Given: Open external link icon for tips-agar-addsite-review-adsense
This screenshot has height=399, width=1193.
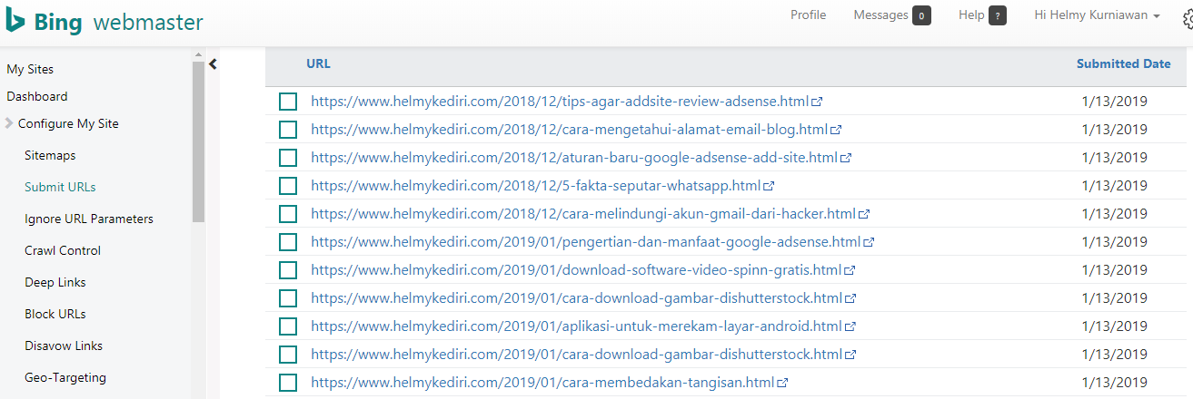Looking at the screenshot, I should 817,102.
